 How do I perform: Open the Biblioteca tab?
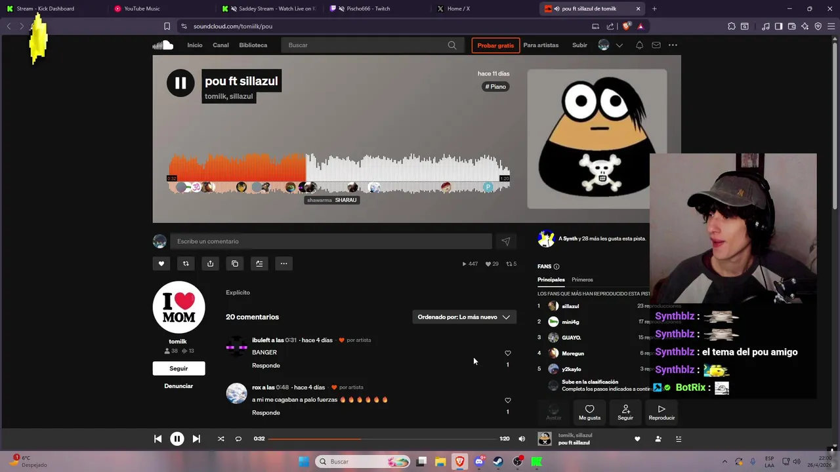point(253,45)
